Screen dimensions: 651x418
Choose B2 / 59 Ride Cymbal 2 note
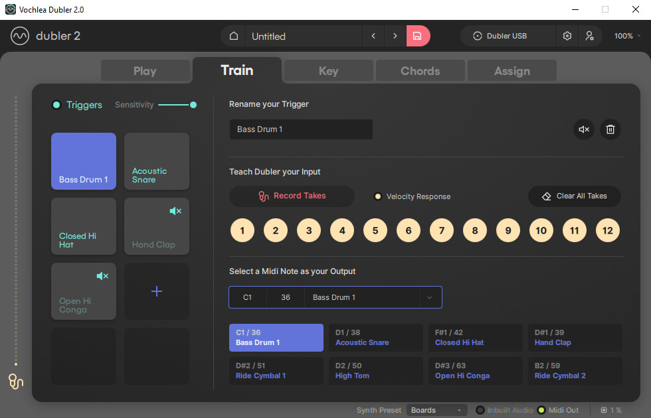[575, 371]
